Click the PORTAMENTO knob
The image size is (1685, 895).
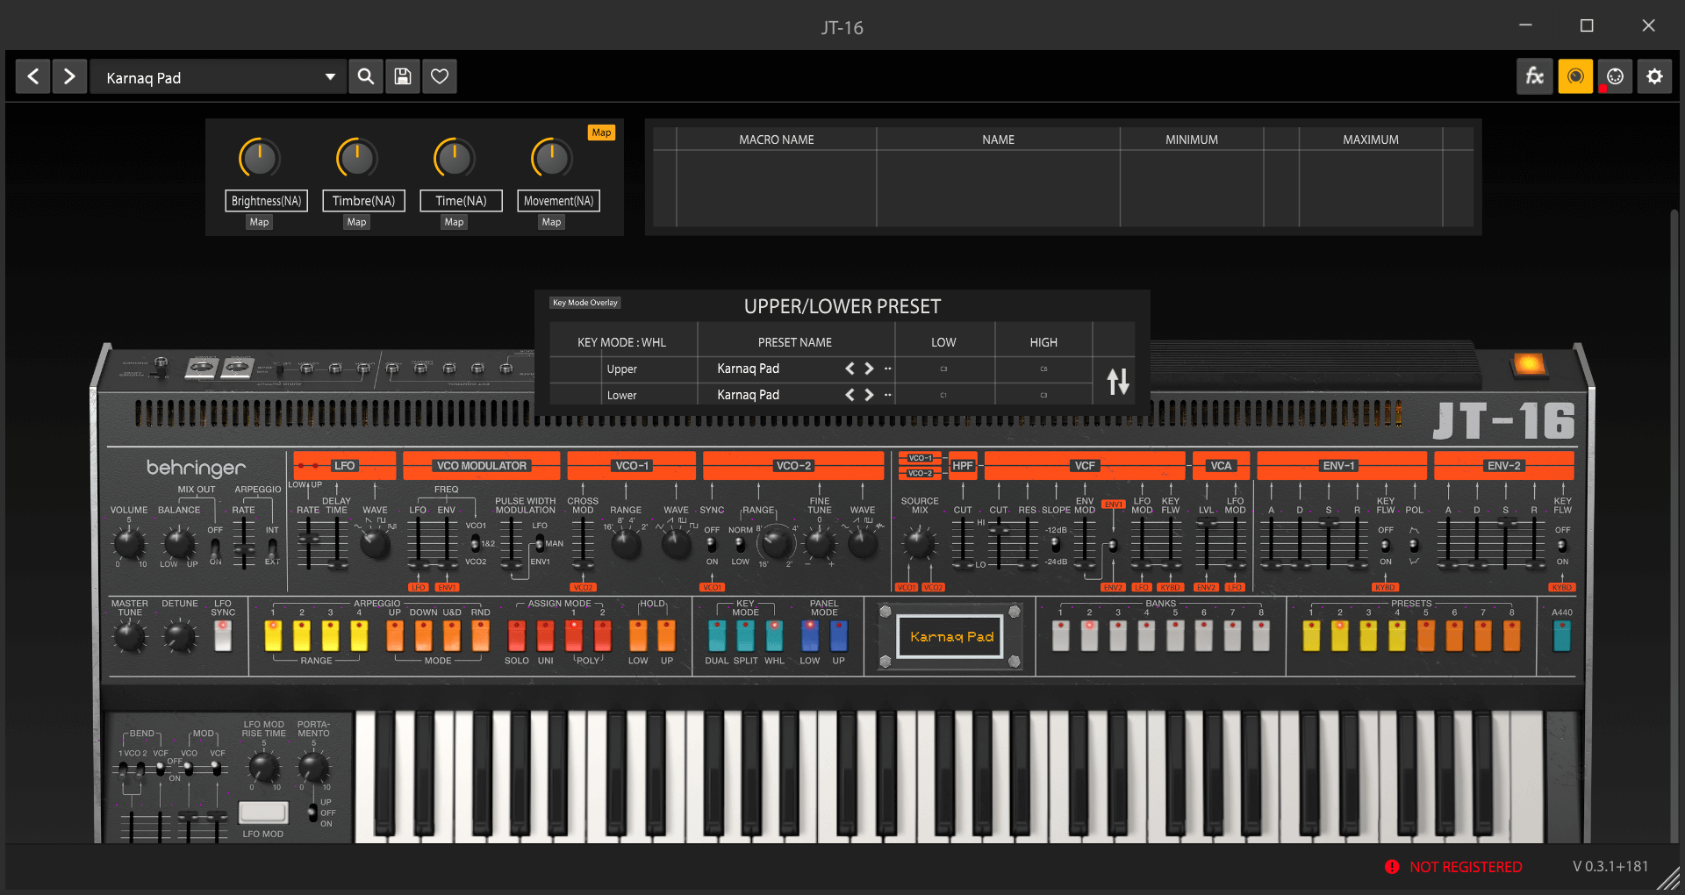click(313, 768)
